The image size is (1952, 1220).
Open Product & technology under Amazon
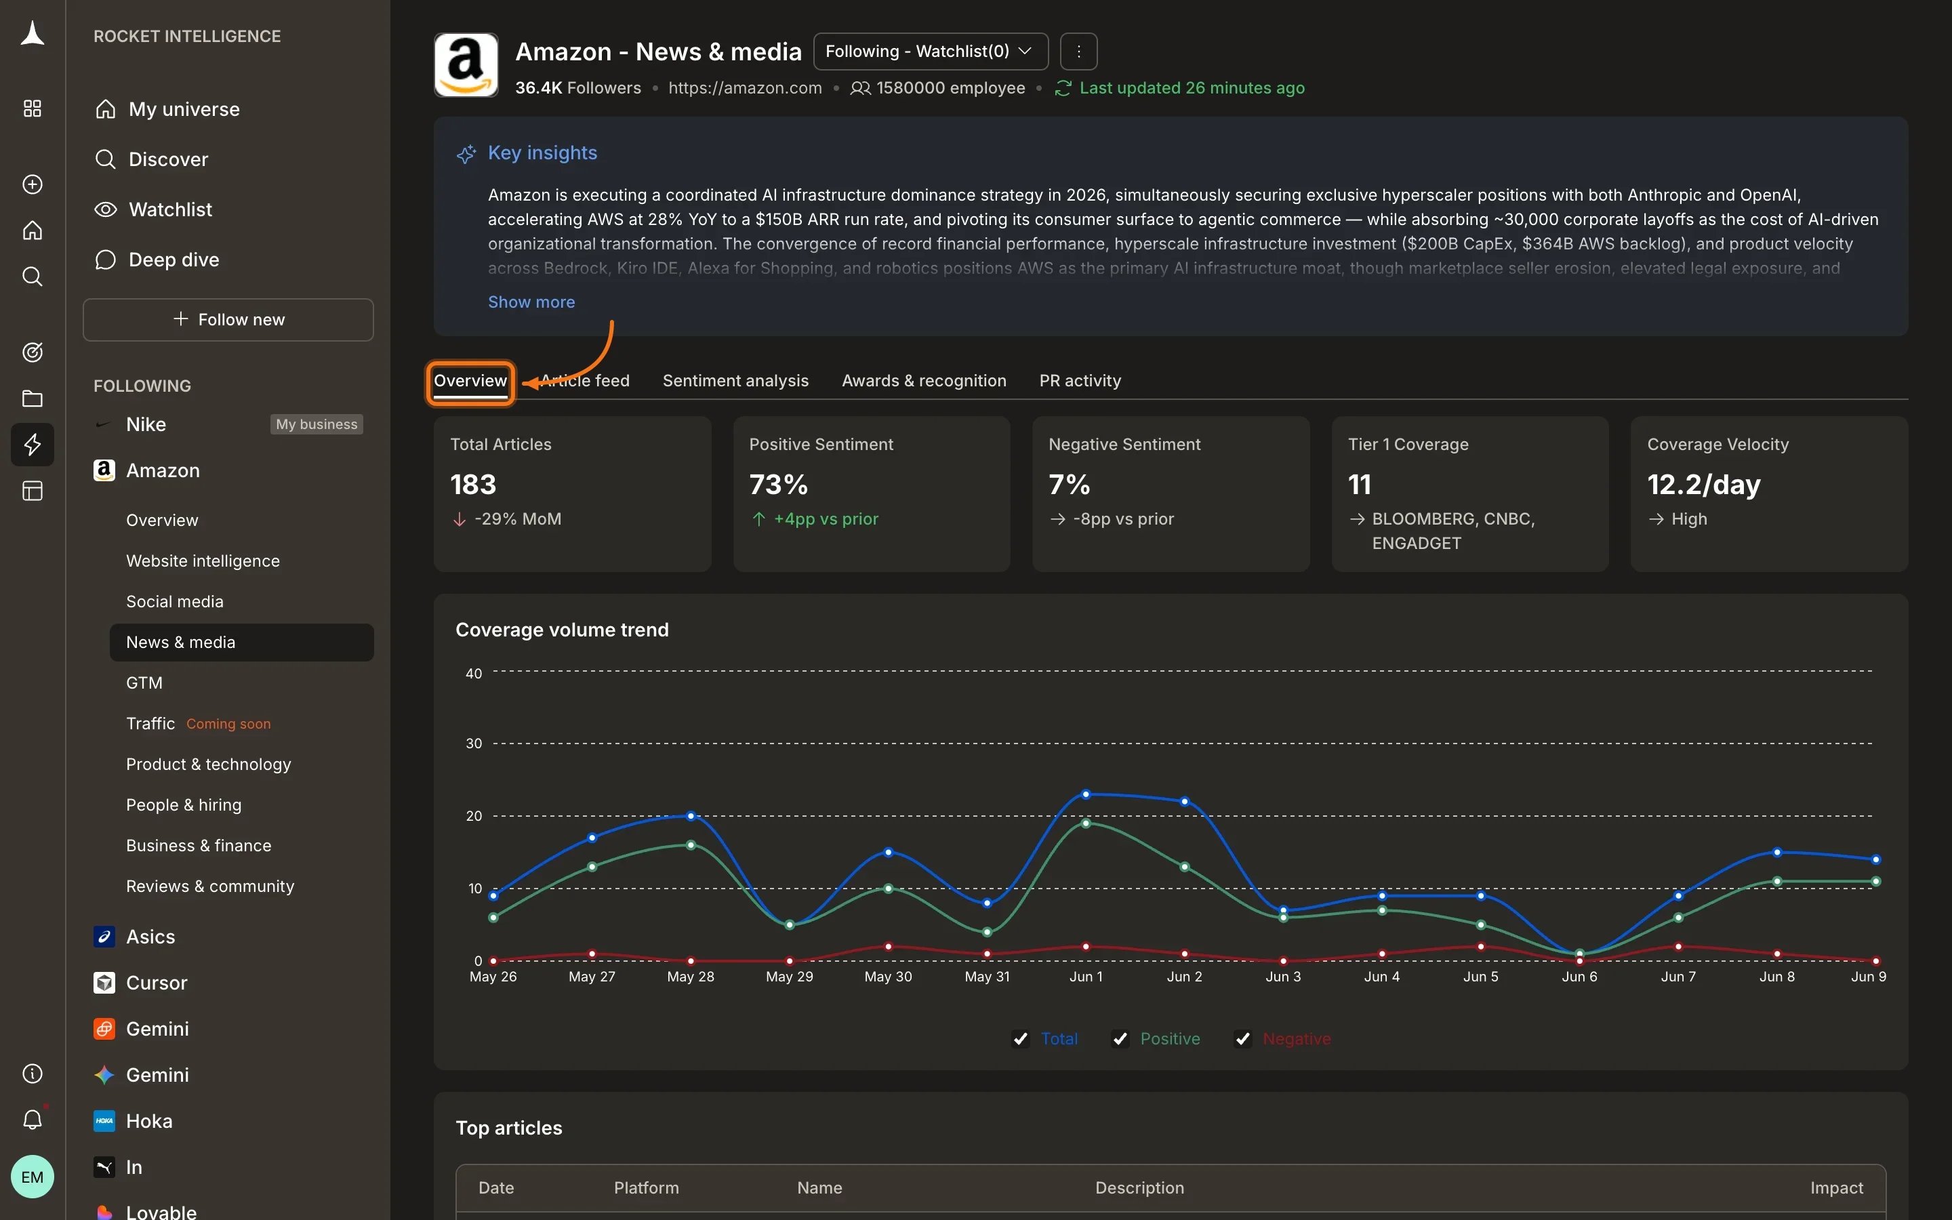click(208, 764)
